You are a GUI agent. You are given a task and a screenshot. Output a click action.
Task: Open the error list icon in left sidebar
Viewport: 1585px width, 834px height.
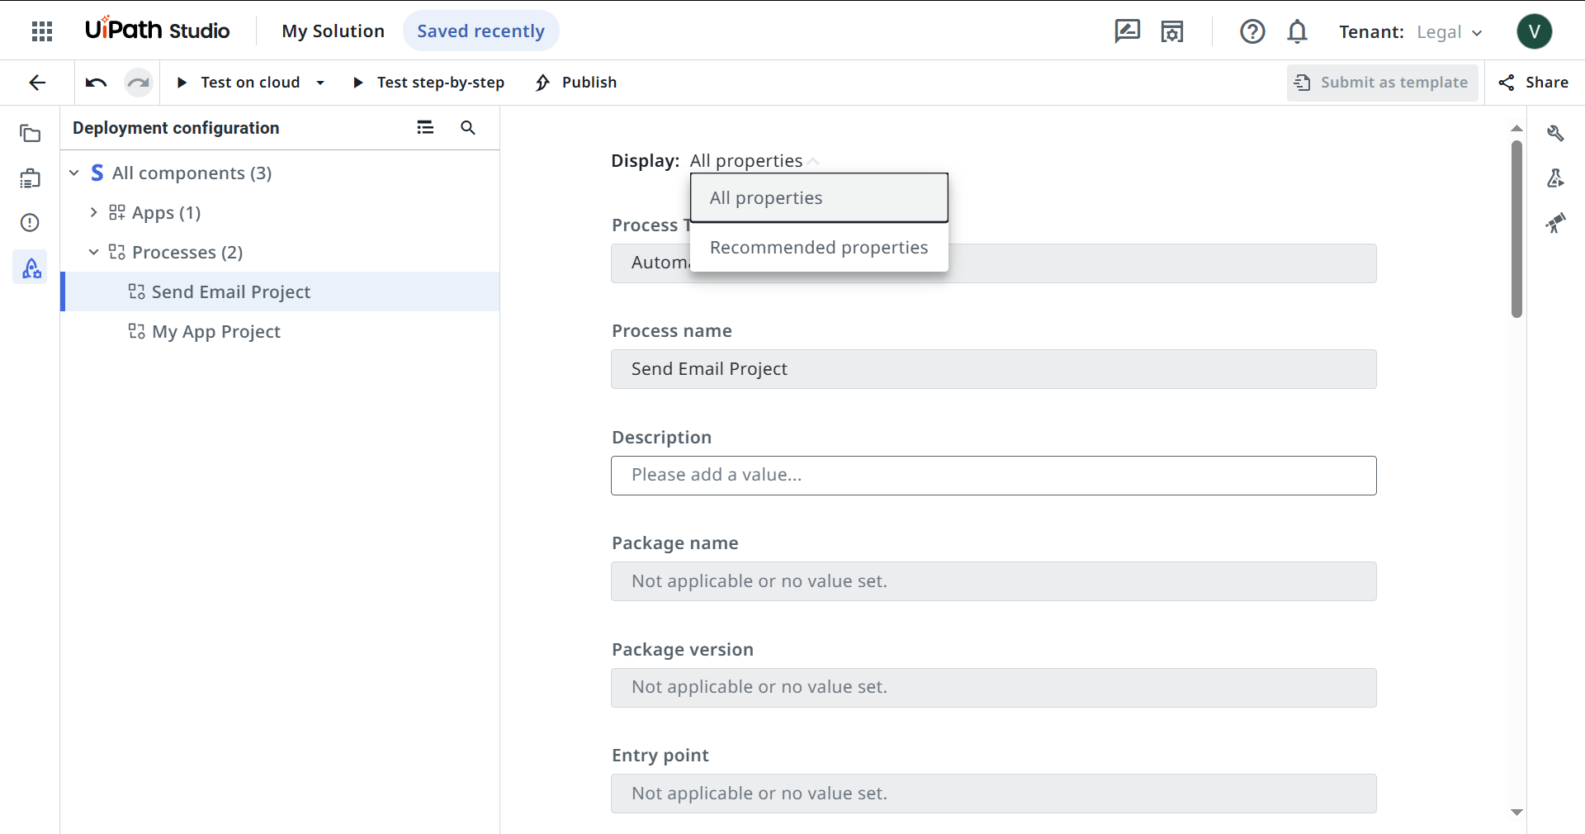click(31, 223)
